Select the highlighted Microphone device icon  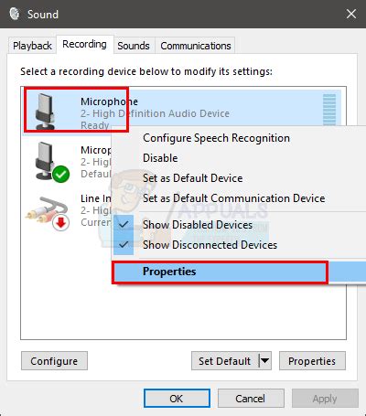point(46,112)
